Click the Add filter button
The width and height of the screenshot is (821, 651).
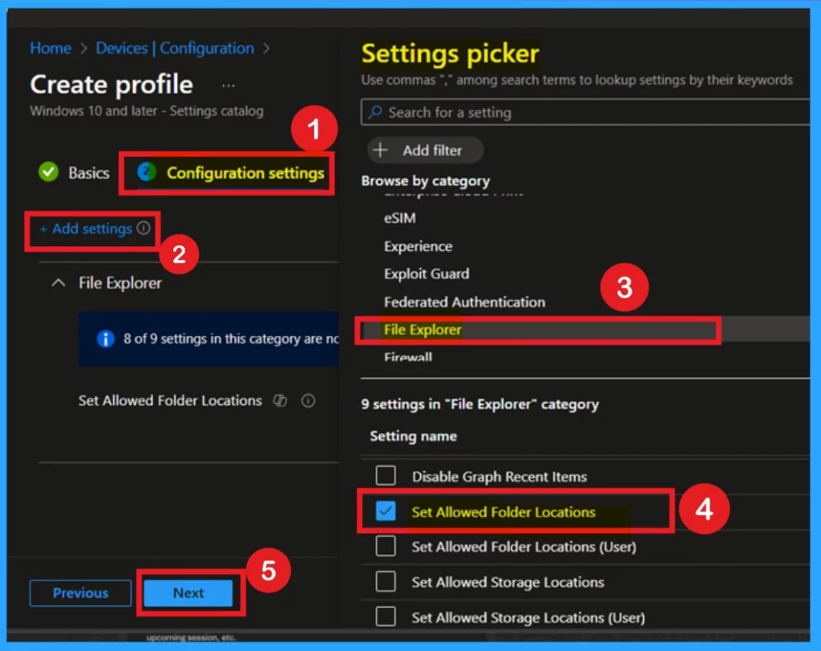tap(425, 150)
